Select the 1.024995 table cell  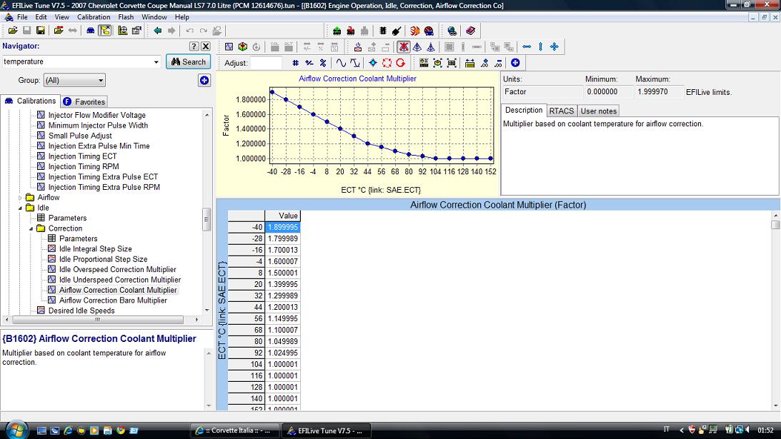click(282, 353)
